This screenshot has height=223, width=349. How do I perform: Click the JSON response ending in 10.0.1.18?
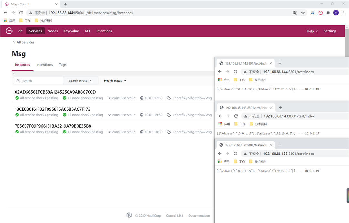pos(268,89)
